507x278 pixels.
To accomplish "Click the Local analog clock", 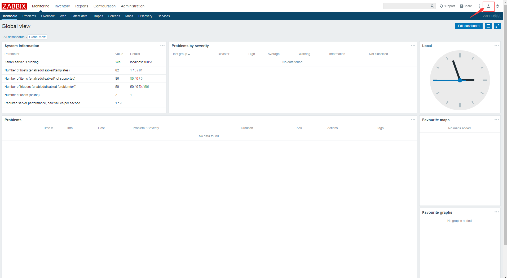I will pyautogui.click(x=460, y=80).
